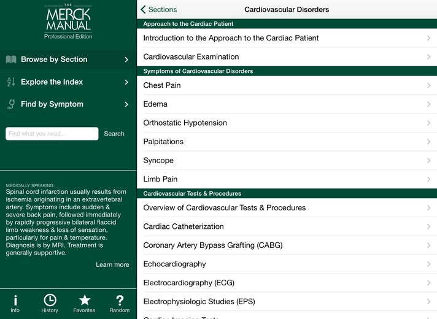Click the chevron on Syncope row
This screenshot has width=437, height=319.
(x=428, y=161)
